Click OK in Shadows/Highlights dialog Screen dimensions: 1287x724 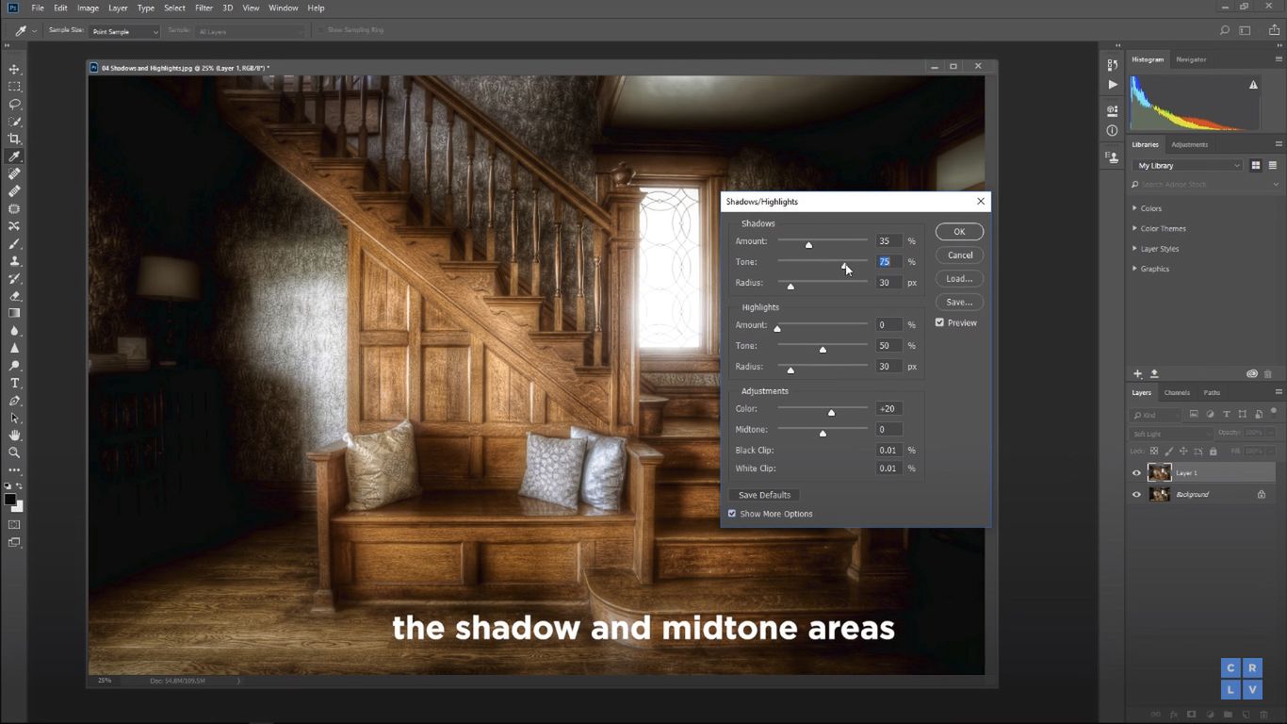[x=959, y=232]
